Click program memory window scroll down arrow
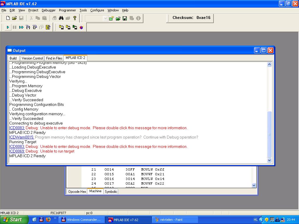Viewport: 299px width, 224px height. point(254,185)
